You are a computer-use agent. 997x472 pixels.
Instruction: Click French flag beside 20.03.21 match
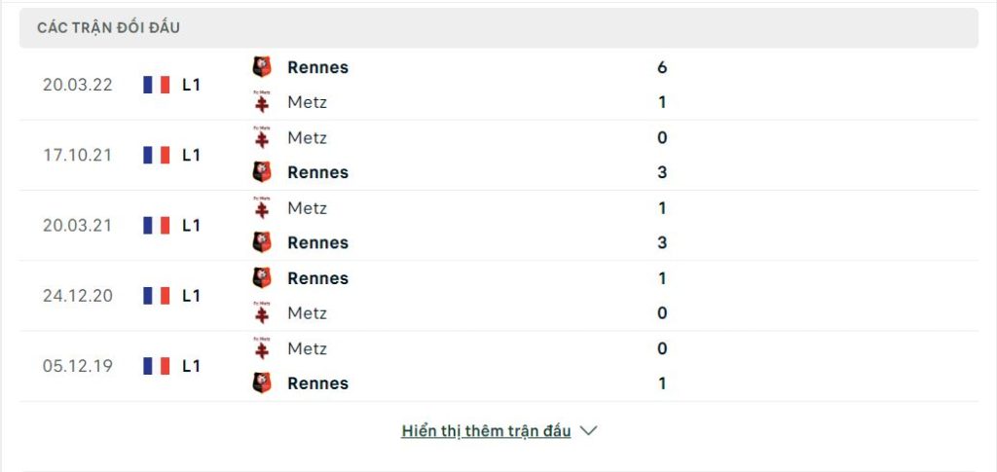pyautogui.click(x=157, y=226)
